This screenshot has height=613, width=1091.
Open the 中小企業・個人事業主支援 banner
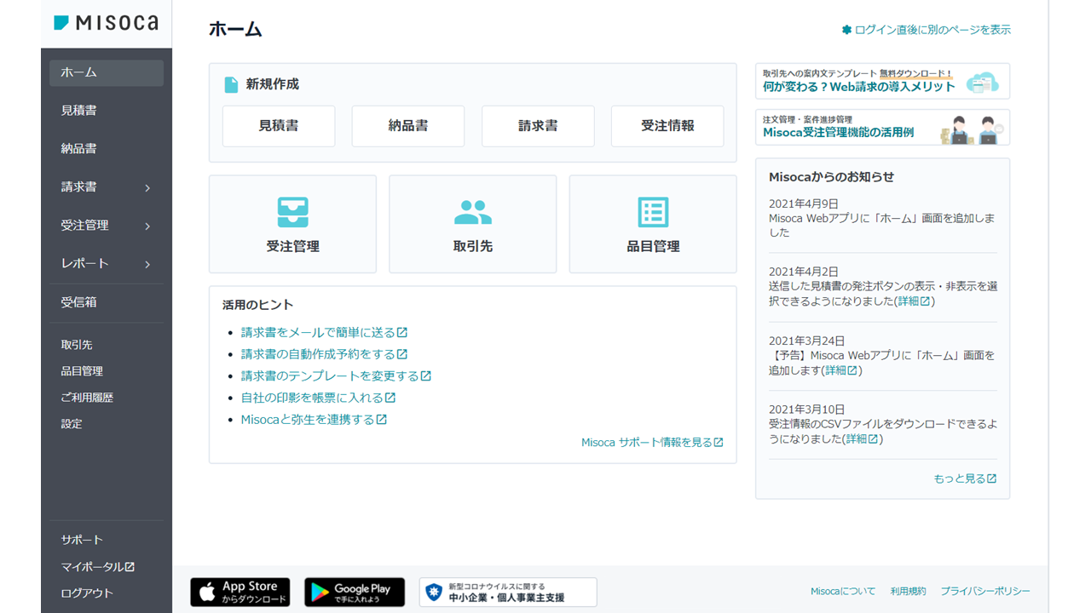508,592
